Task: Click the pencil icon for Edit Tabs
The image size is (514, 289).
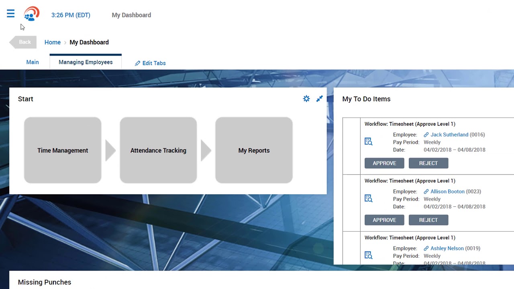Action: click(137, 63)
